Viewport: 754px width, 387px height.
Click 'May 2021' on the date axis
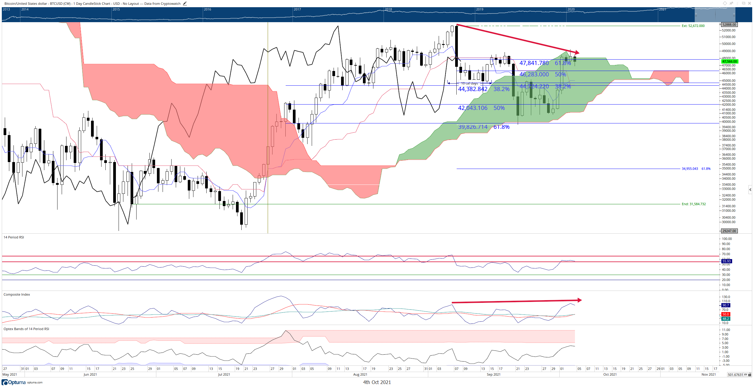click(x=10, y=374)
